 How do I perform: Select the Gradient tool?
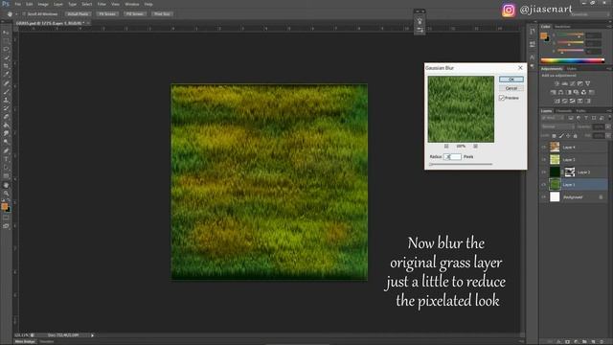pyautogui.click(x=6, y=126)
